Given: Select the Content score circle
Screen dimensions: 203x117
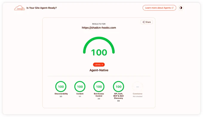Looking at the screenshot, I should 80,87.
